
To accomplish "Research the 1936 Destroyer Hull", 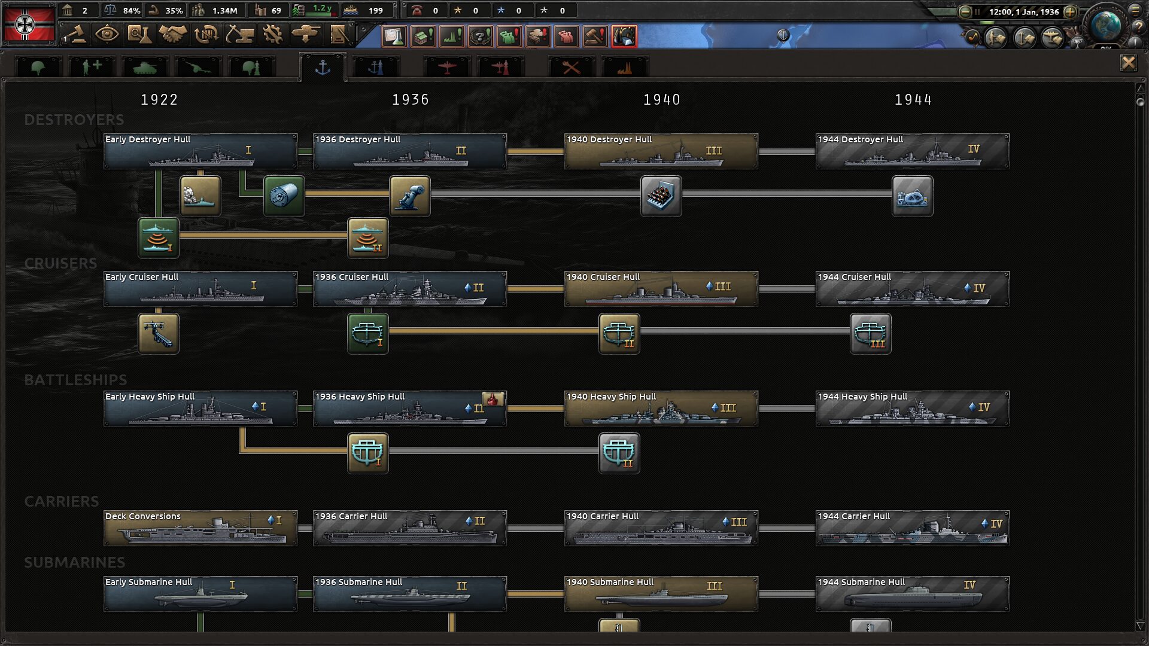I will 410,151.
